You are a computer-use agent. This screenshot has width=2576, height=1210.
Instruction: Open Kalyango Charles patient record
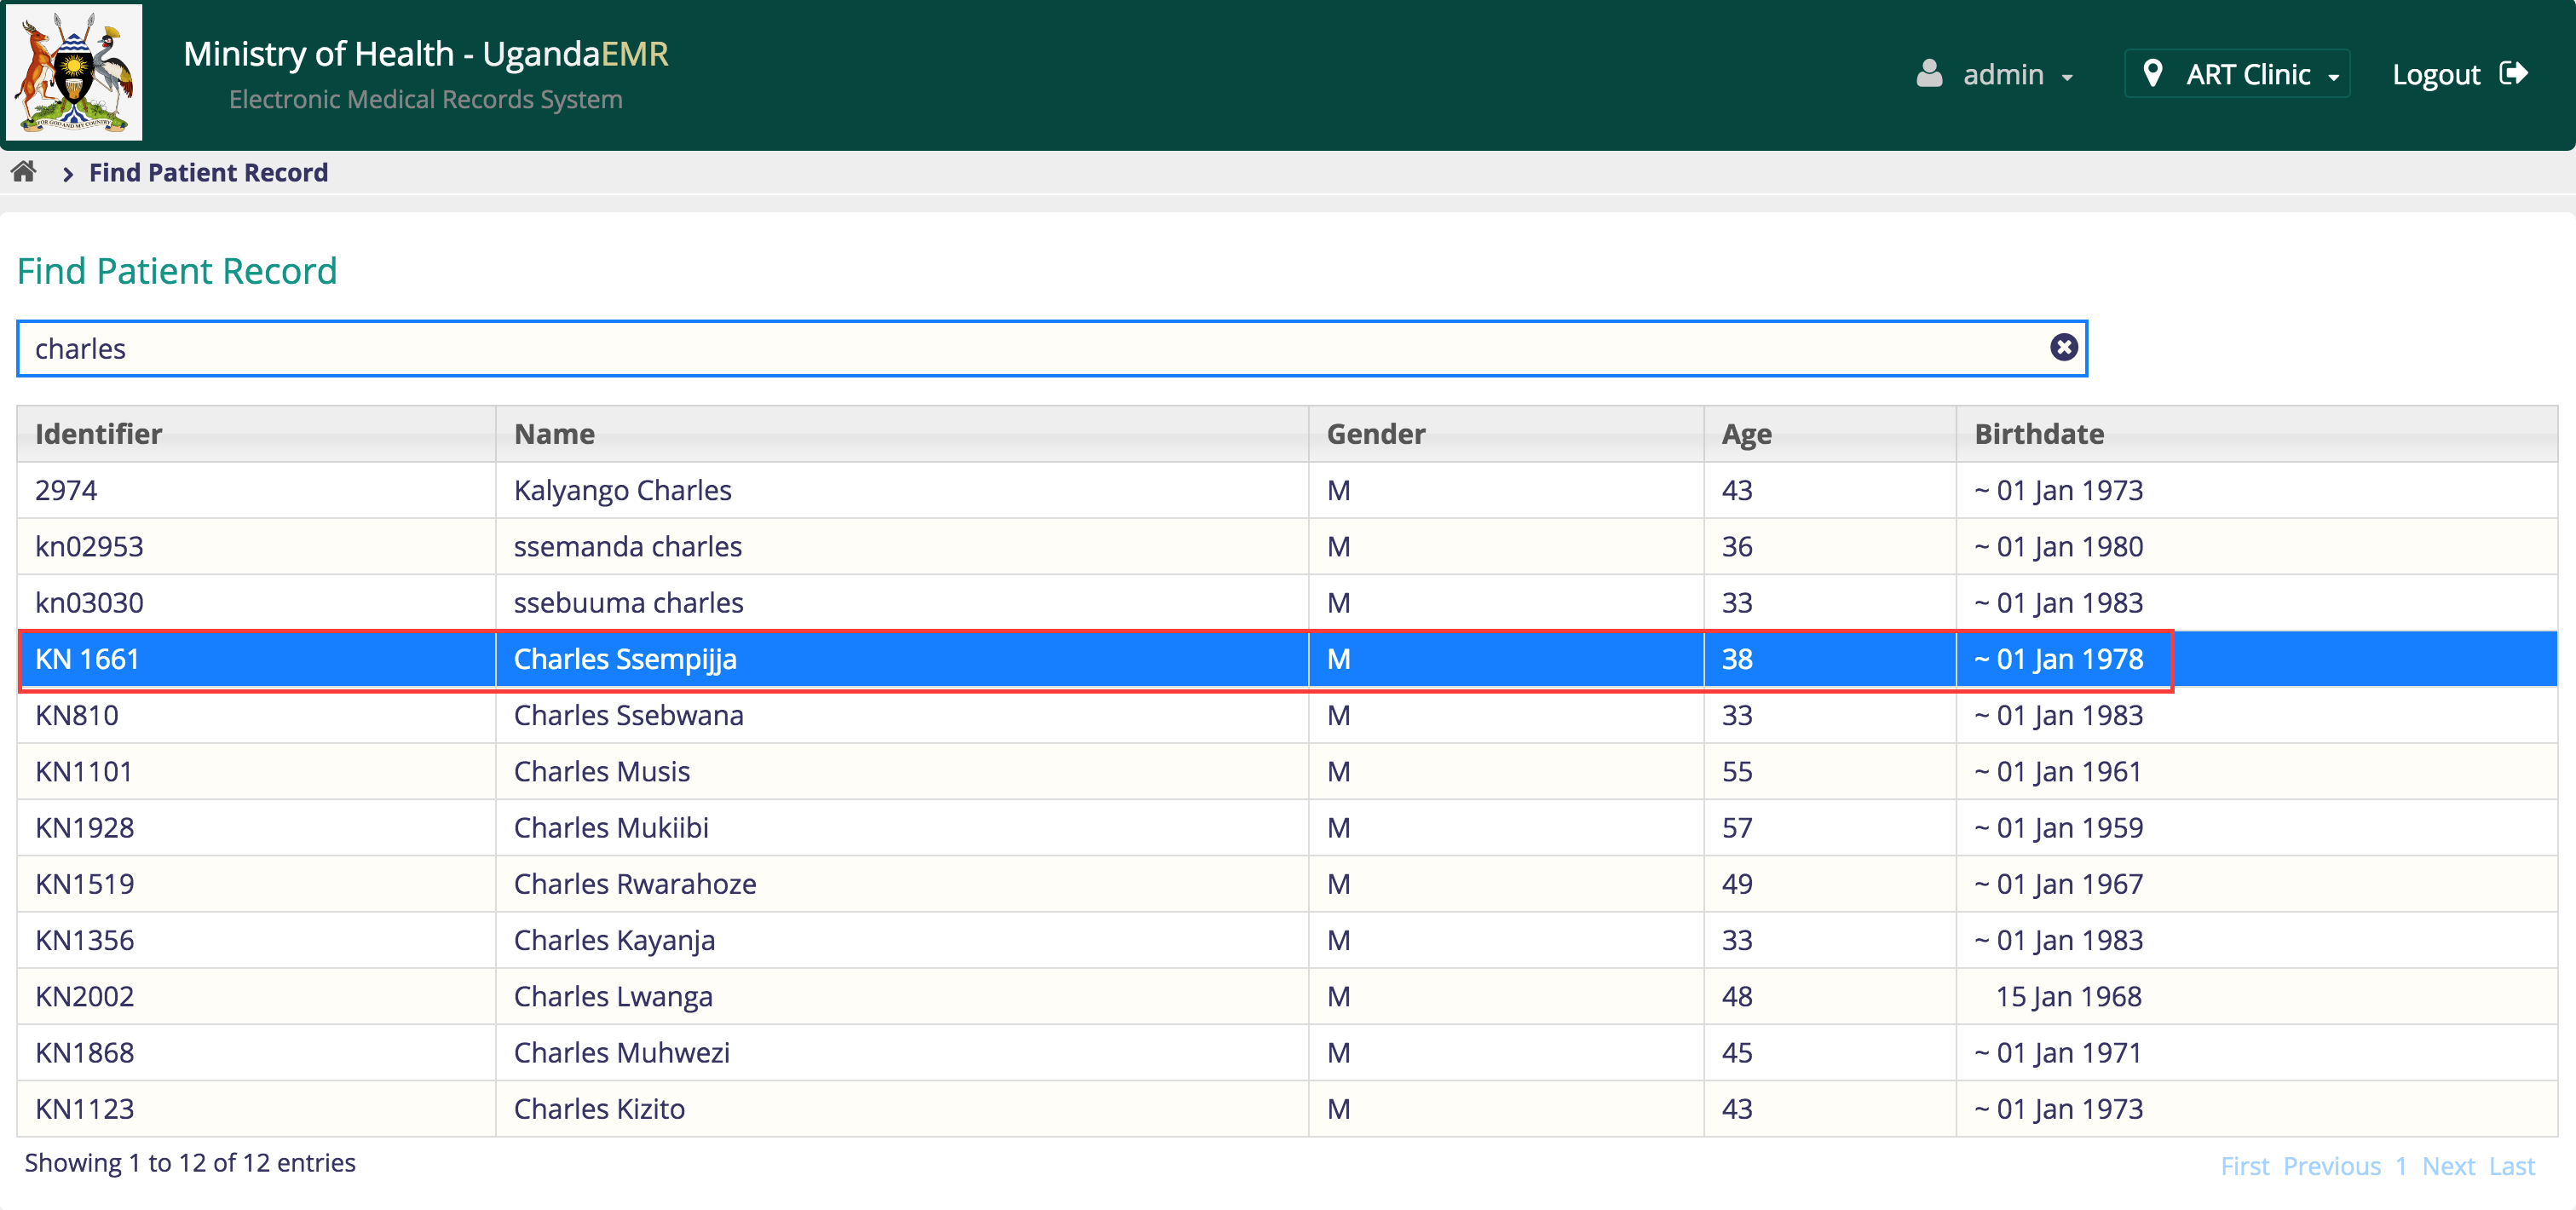click(x=622, y=491)
